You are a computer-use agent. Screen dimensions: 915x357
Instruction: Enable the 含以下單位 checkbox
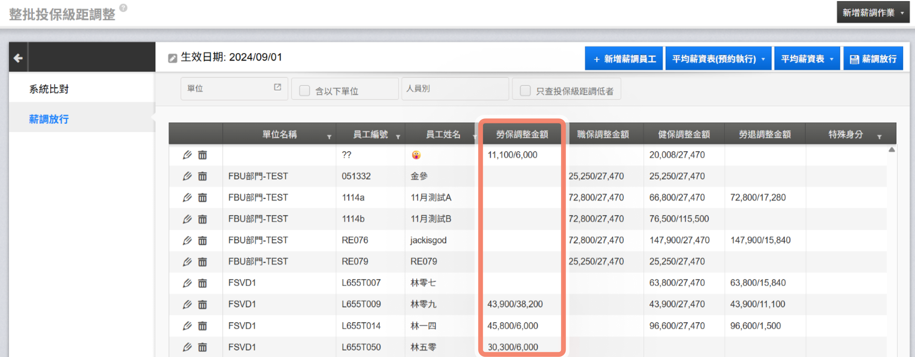coord(304,91)
